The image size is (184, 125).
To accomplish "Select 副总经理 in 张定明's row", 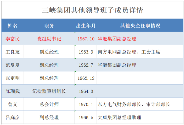I will click(x=49, y=78).
